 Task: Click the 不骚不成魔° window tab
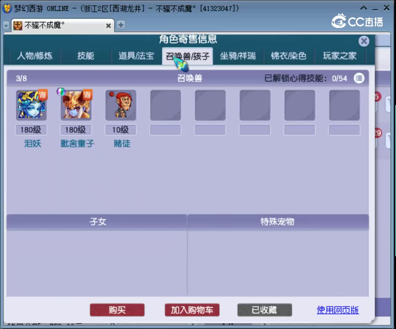coord(63,25)
